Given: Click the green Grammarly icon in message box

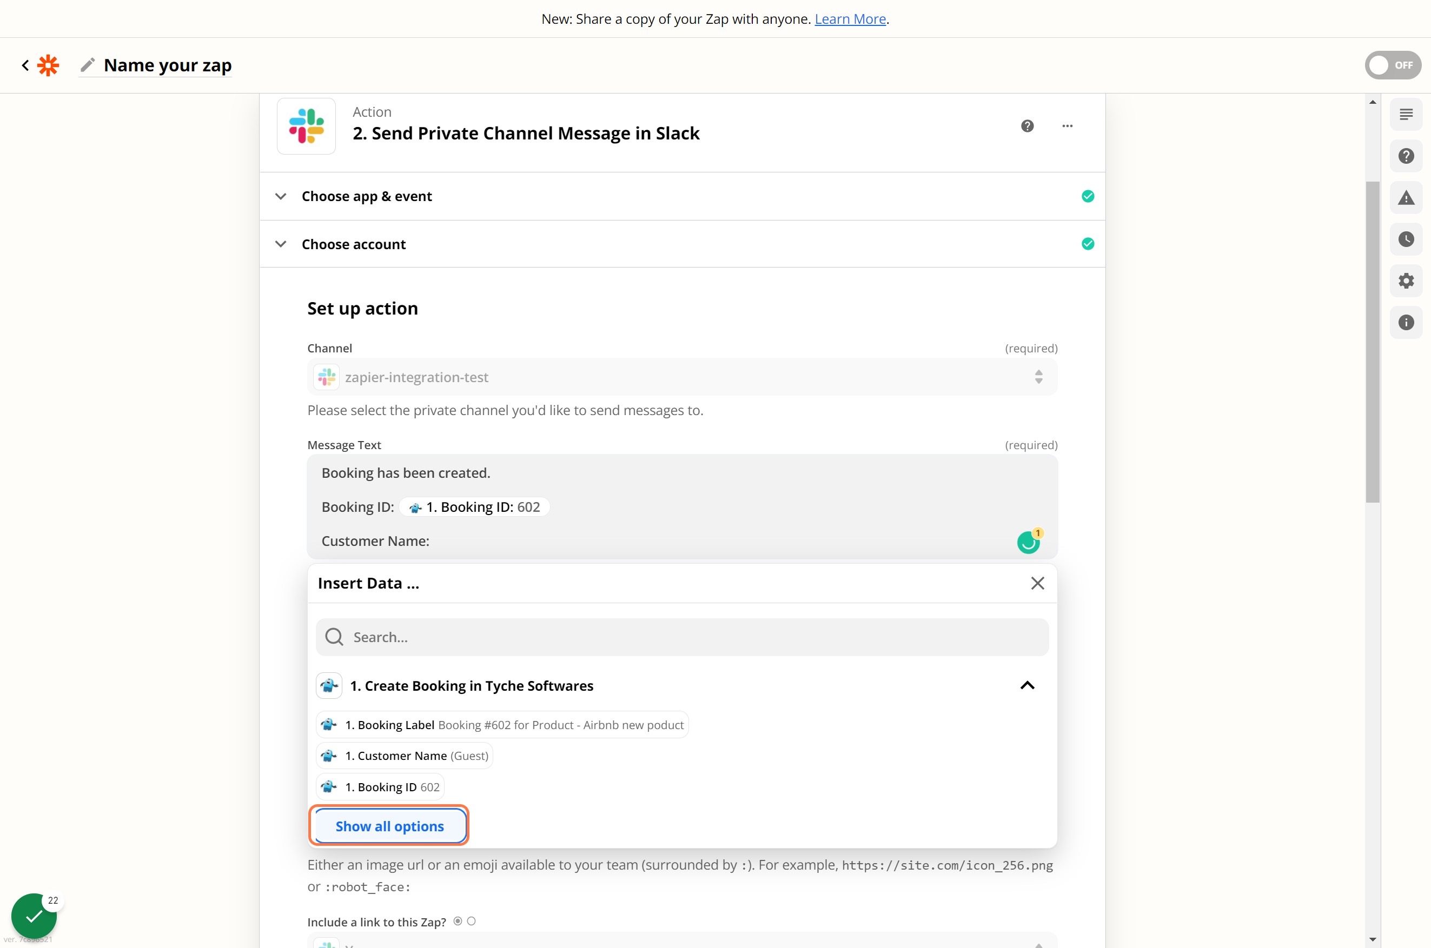Looking at the screenshot, I should 1028,542.
